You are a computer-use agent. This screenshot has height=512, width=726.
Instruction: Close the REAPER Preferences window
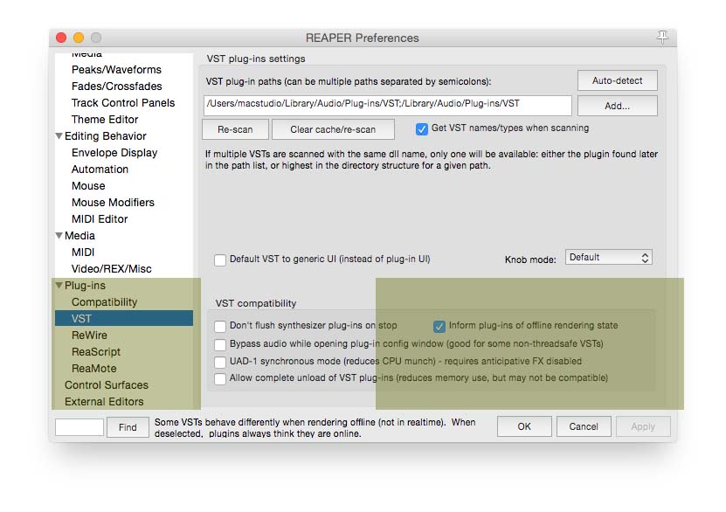click(61, 38)
